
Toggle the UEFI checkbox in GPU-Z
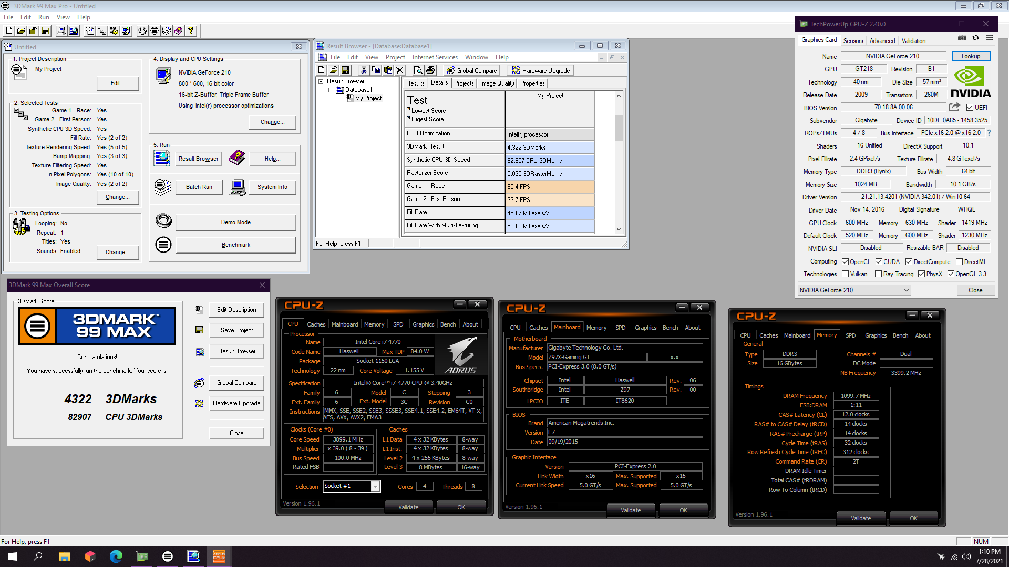pos(970,108)
